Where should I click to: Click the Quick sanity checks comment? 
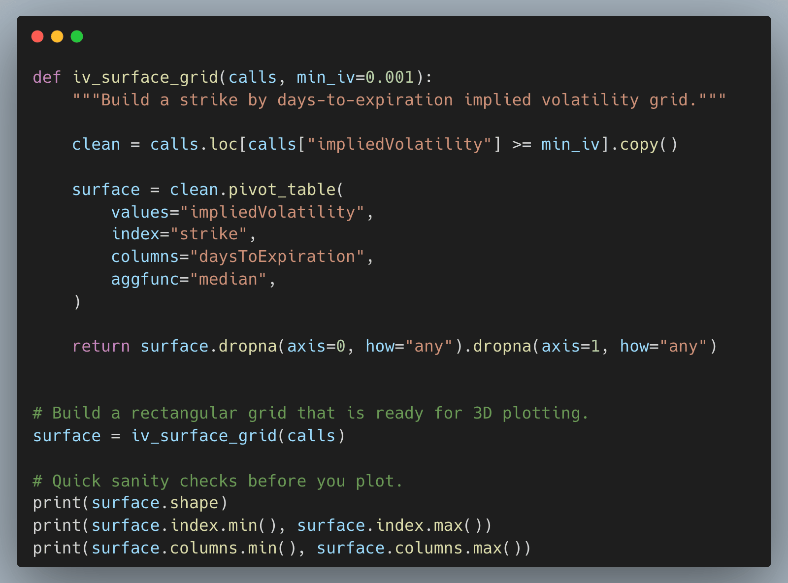[x=218, y=481]
